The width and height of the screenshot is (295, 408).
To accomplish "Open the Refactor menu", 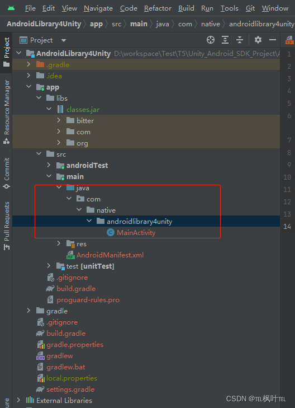I will click(158, 8).
